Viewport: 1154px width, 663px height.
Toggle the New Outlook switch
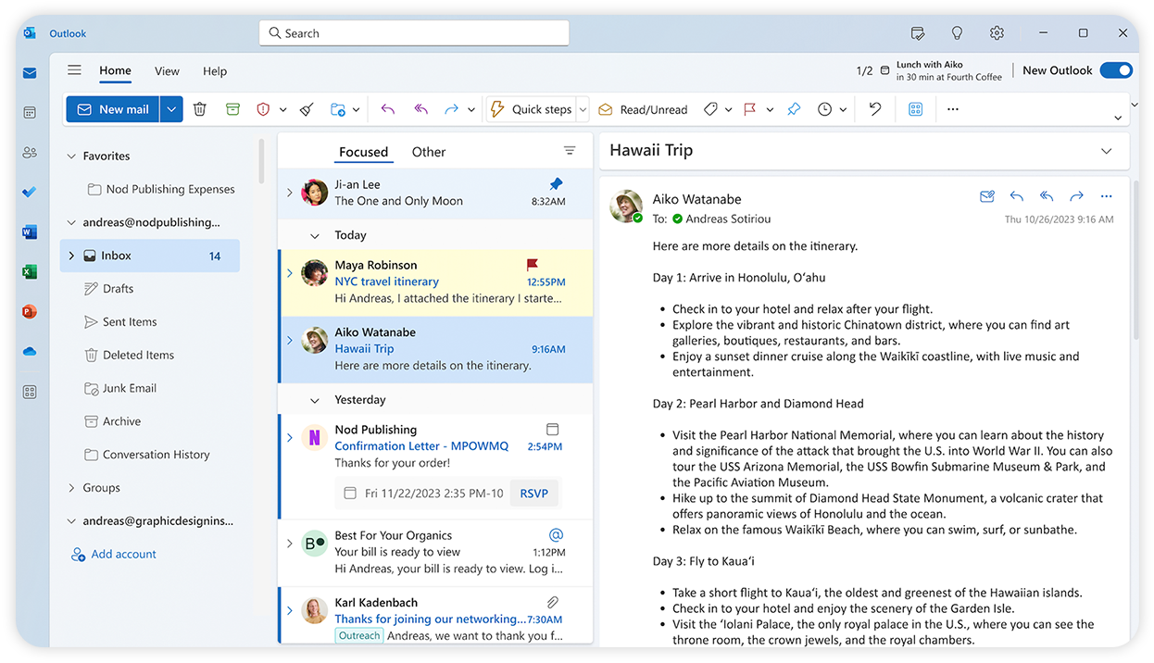click(x=1116, y=70)
